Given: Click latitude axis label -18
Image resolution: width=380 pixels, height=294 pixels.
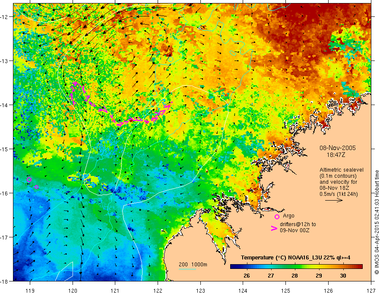Looking at the screenshot, I should point(4,281).
